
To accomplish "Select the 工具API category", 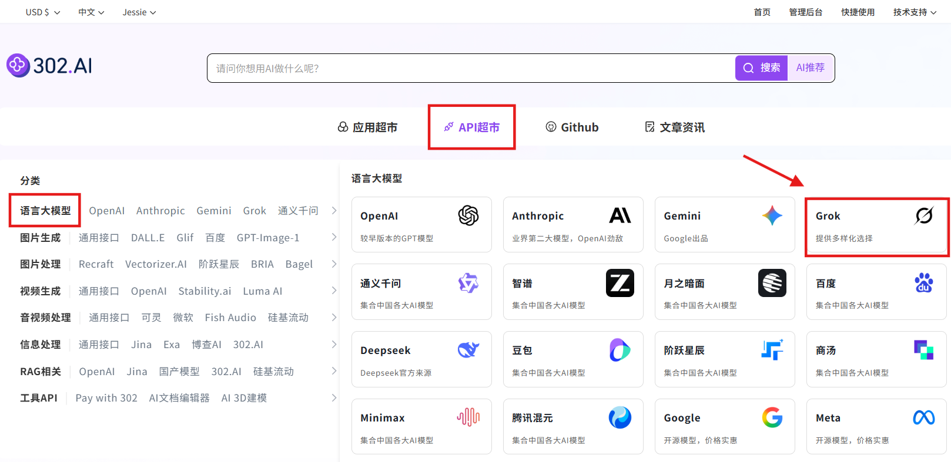I will pyautogui.click(x=39, y=398).
